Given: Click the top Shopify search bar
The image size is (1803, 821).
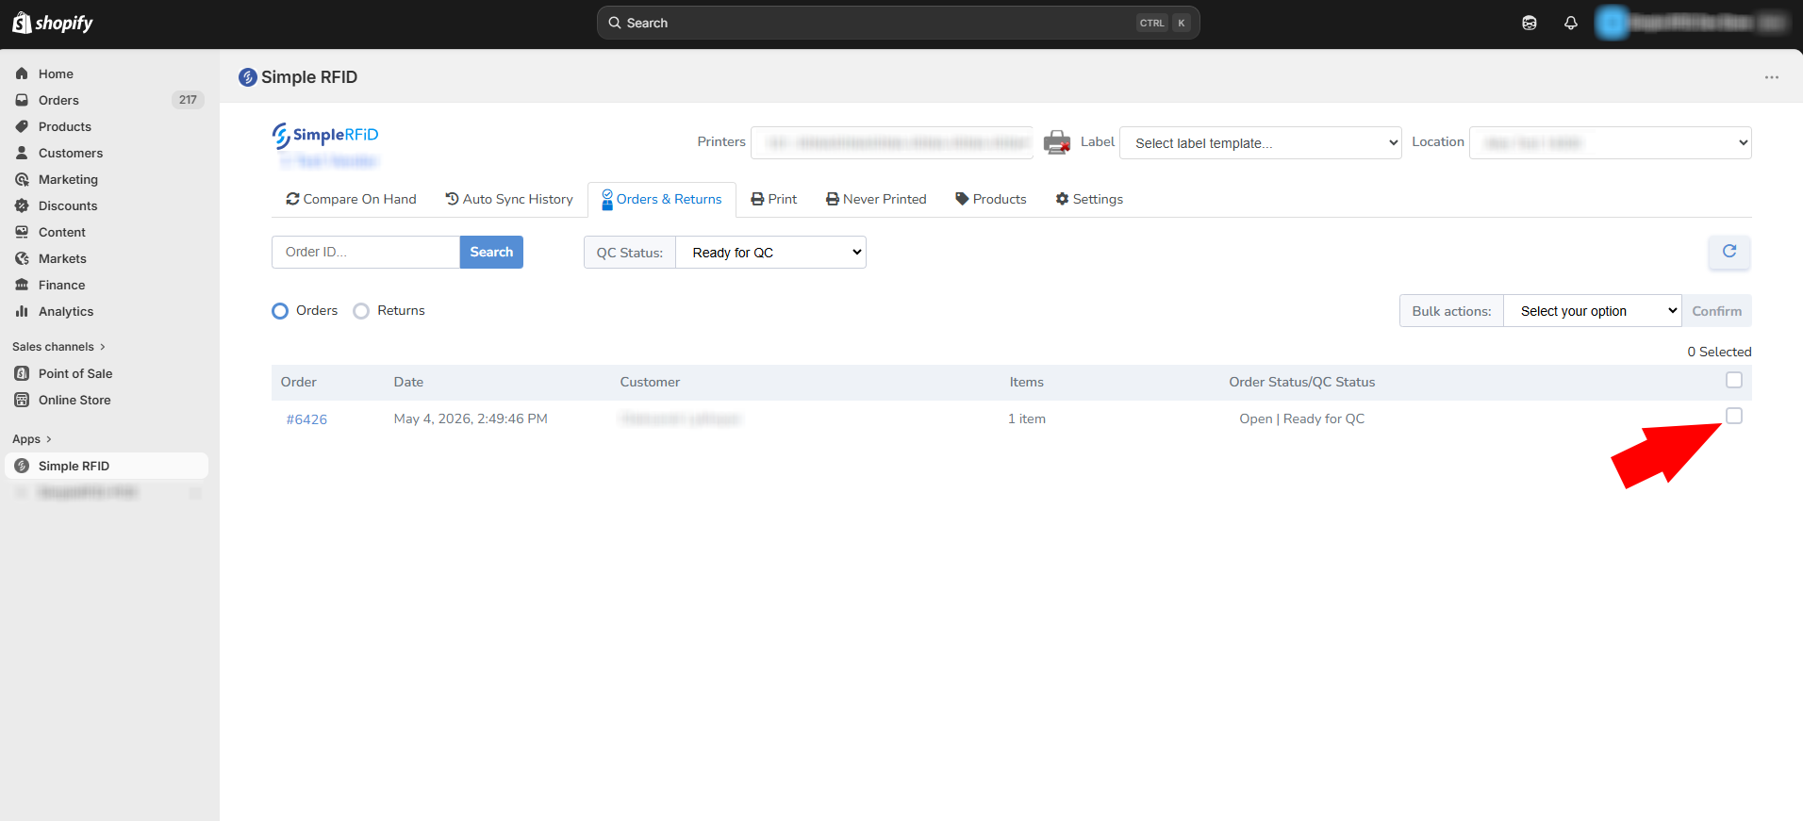Looking at the screenshot, I should (898, 23).
